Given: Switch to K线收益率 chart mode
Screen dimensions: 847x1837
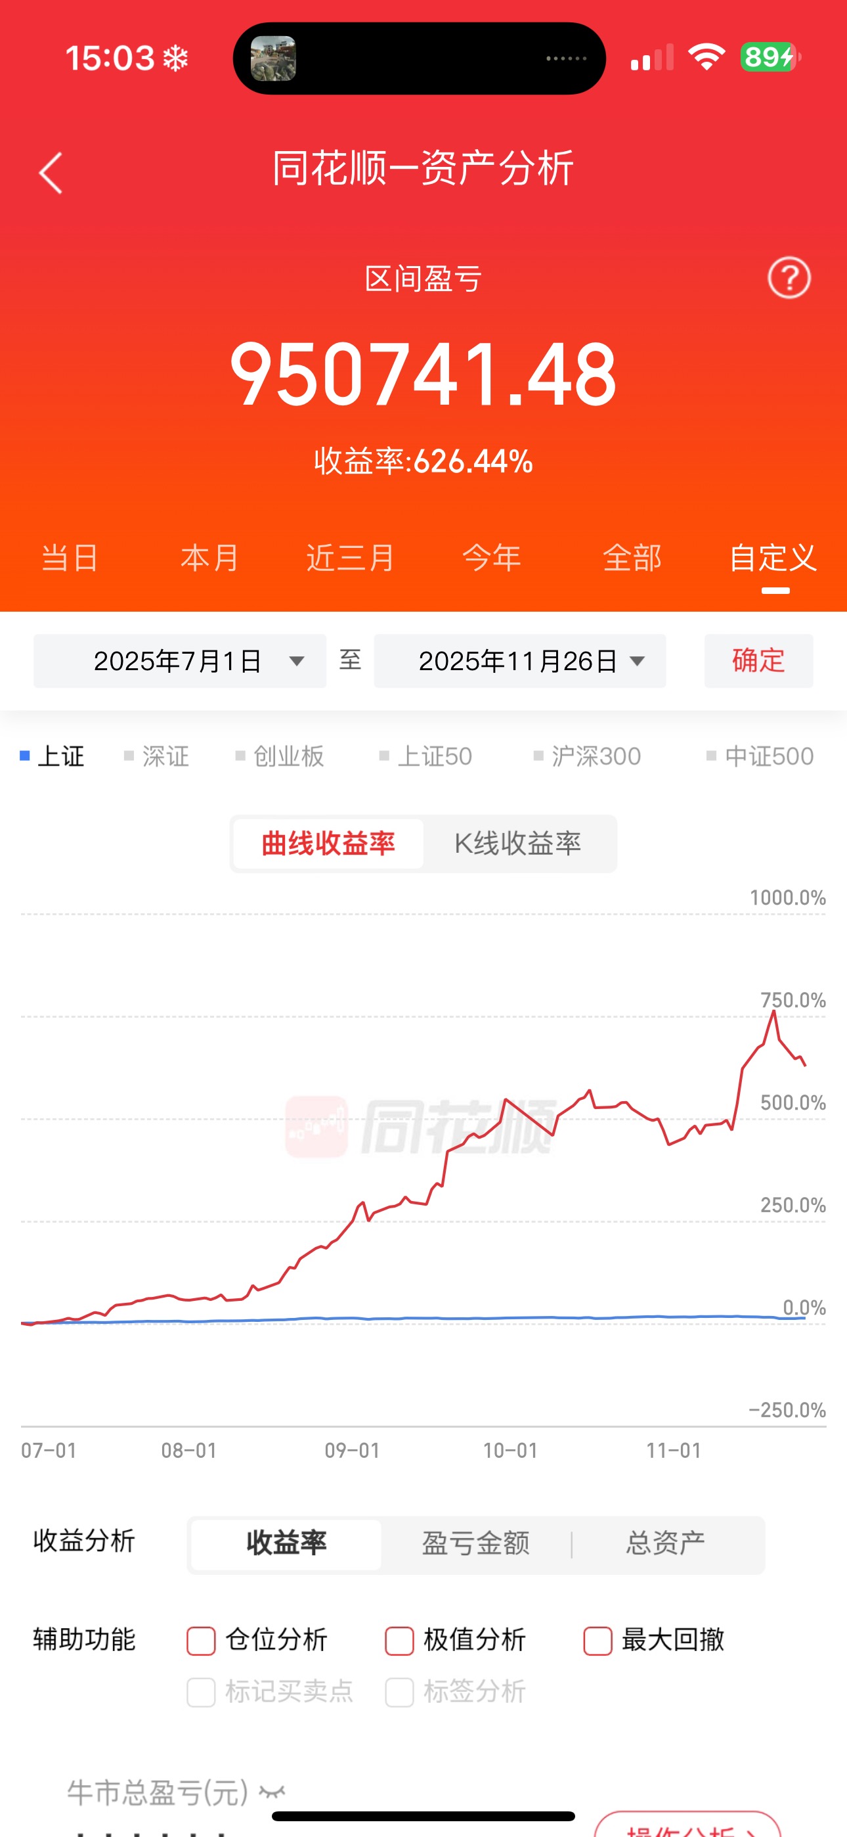Looking at the screenshot, I should (x=518, y=844).
